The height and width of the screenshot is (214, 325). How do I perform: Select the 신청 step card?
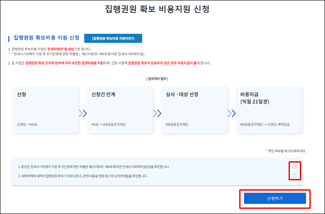[x=45, y=110]
